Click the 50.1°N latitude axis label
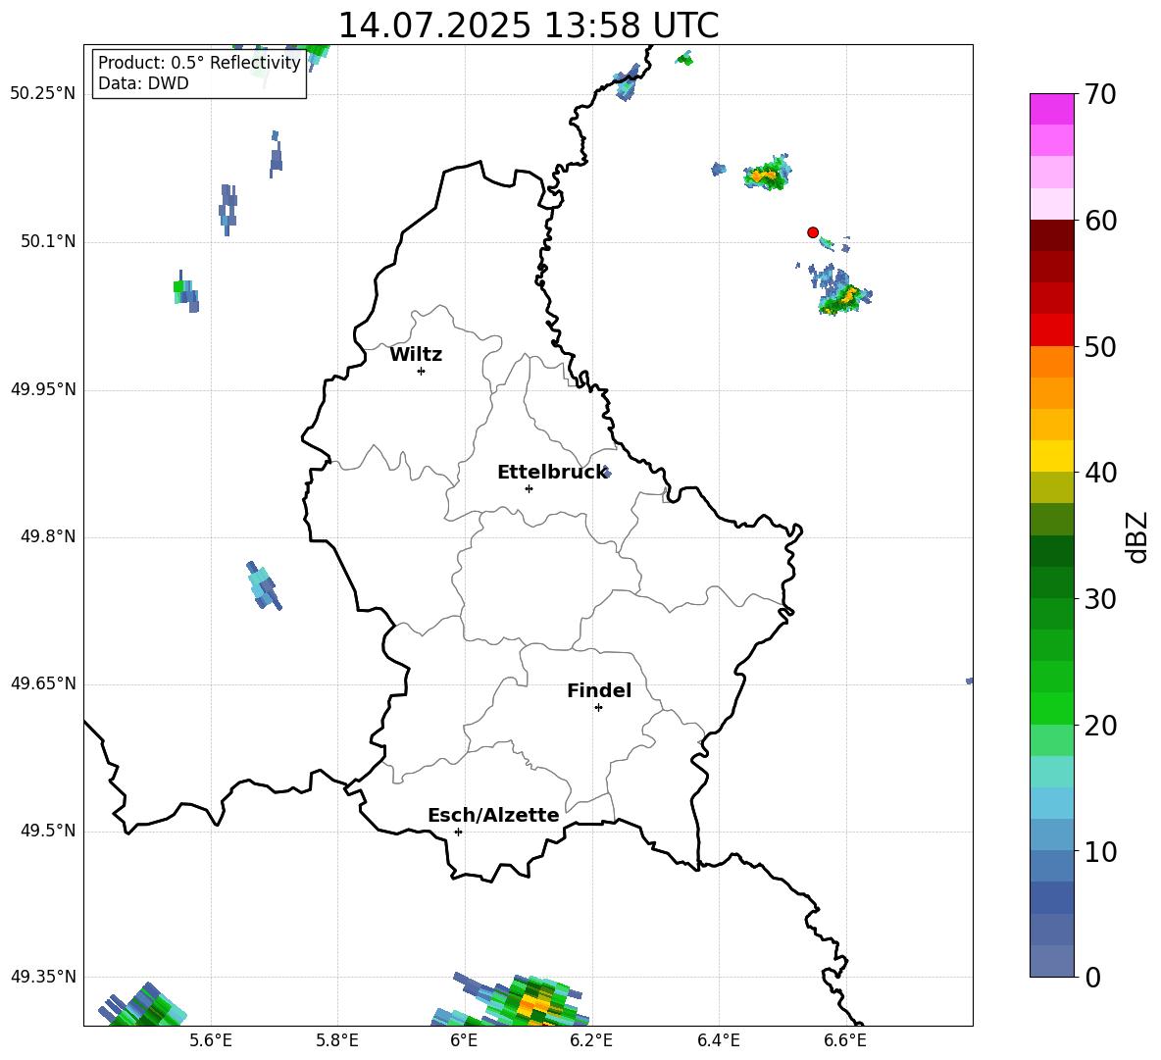Image resolution: width=1161 pixels, height=1060 pixels. tap(48, 241)
